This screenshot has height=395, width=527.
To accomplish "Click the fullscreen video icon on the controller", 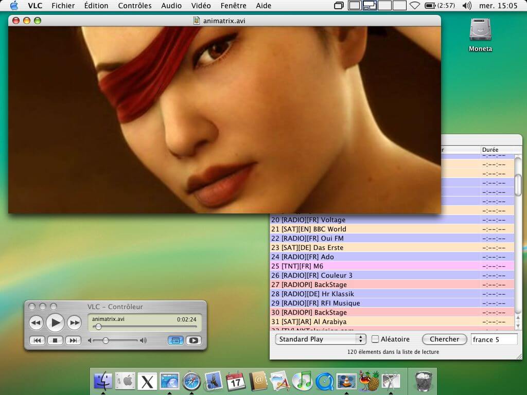I will pos(194,340).
